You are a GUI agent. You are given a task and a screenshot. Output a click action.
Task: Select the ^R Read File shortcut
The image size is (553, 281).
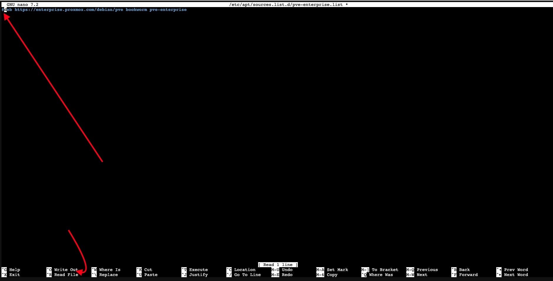click(x=62, y=275)
